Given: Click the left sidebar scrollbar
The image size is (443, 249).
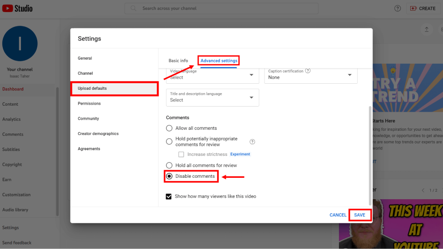Looking at the screenshot, I should pos(57,151).
